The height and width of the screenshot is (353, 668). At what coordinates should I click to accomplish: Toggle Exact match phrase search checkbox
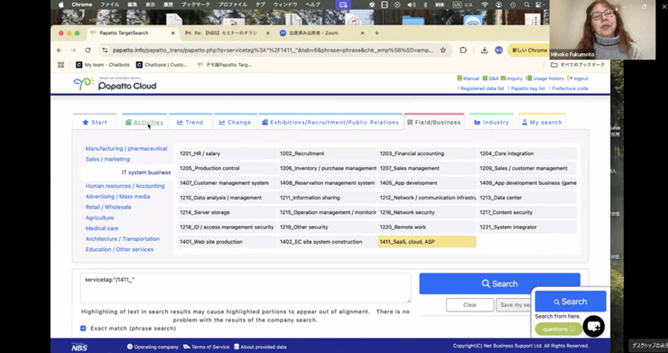tap(83, 329)
